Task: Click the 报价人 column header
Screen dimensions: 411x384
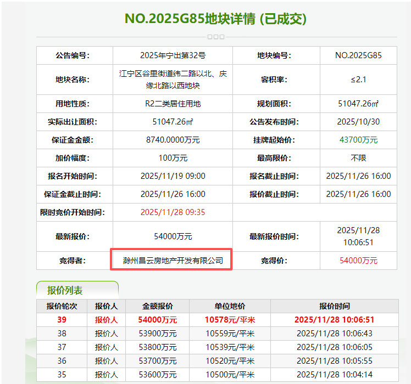Action: 106,306
